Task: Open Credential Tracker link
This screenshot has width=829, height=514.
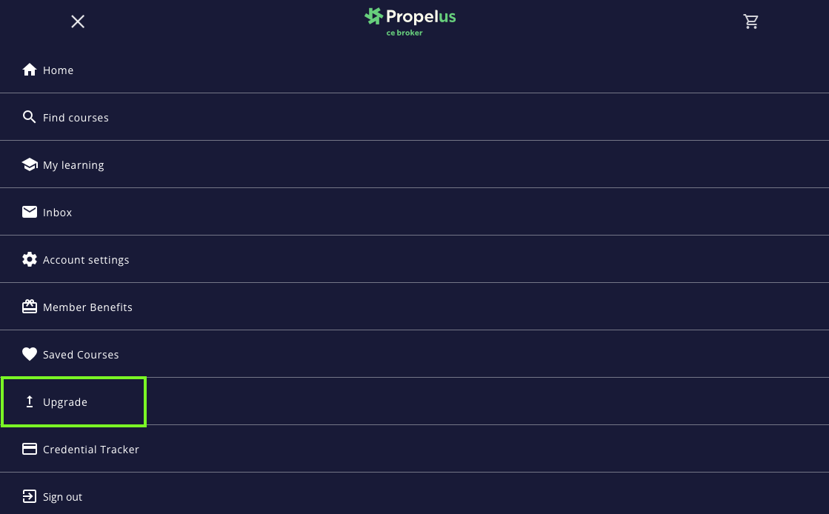Action: 91,450
